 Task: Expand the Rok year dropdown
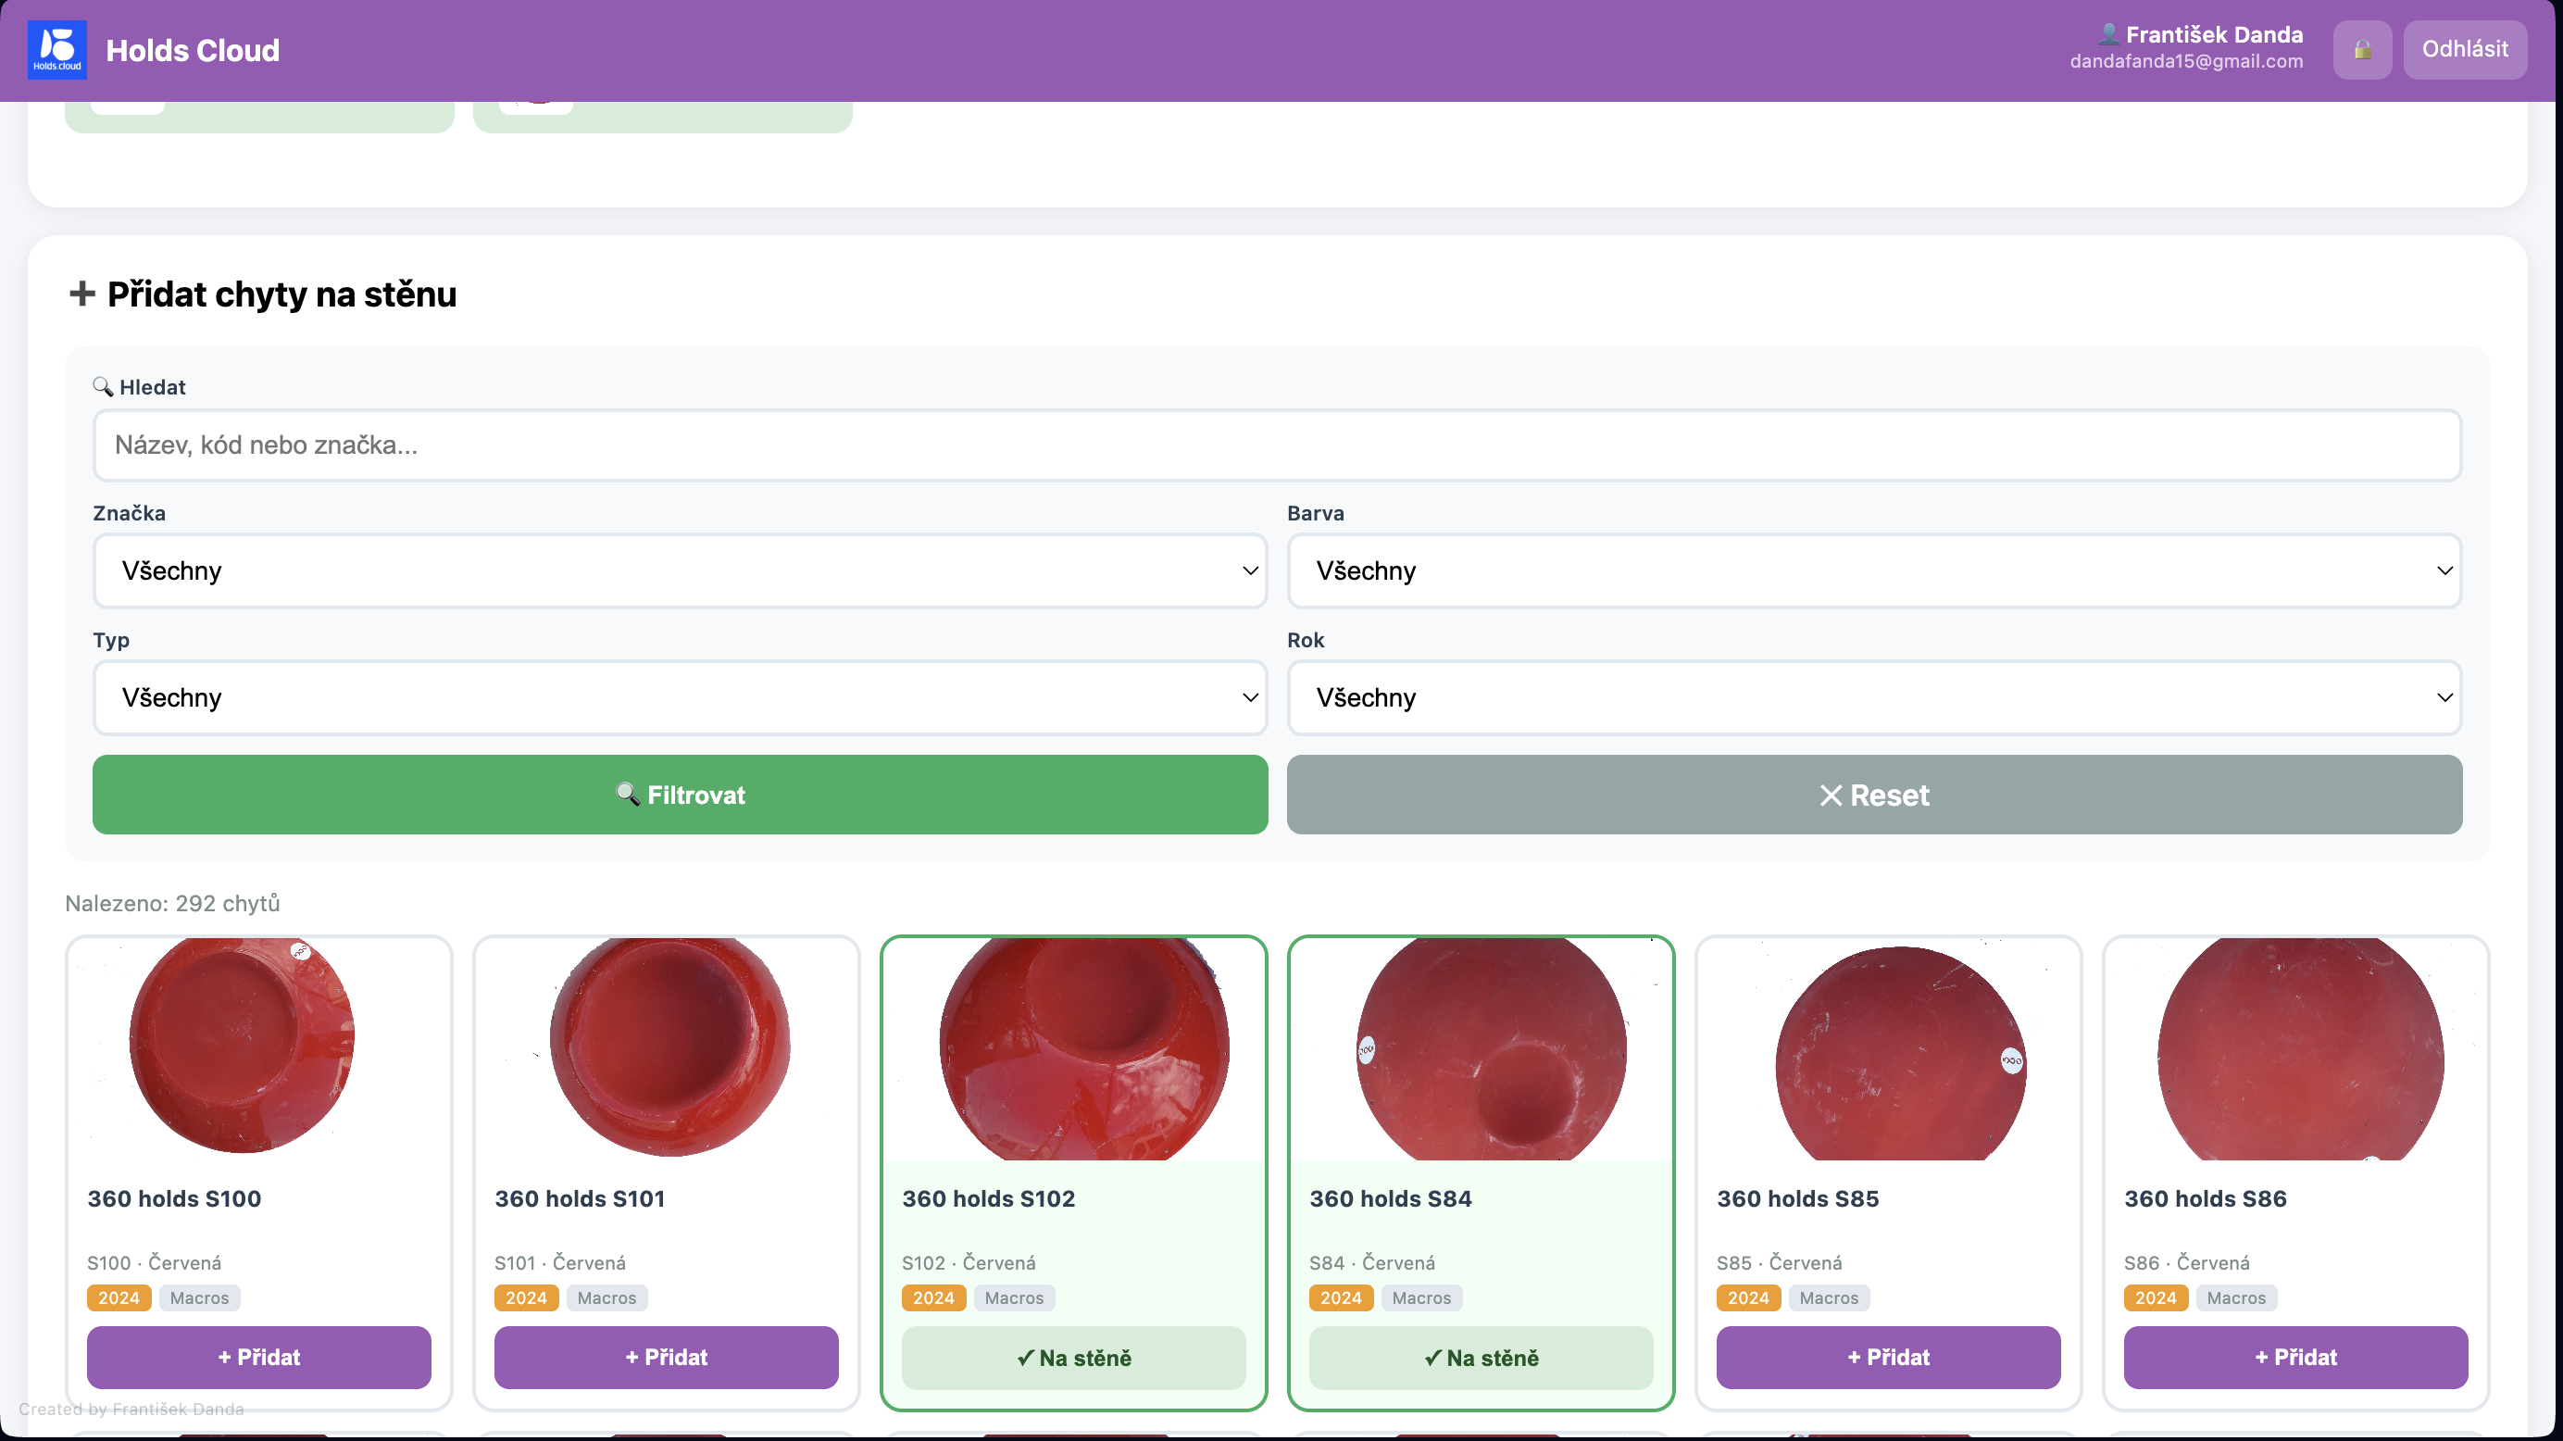[x=1873, y=697]
